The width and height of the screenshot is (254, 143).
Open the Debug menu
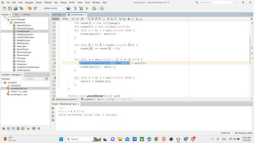click(63, 2)
